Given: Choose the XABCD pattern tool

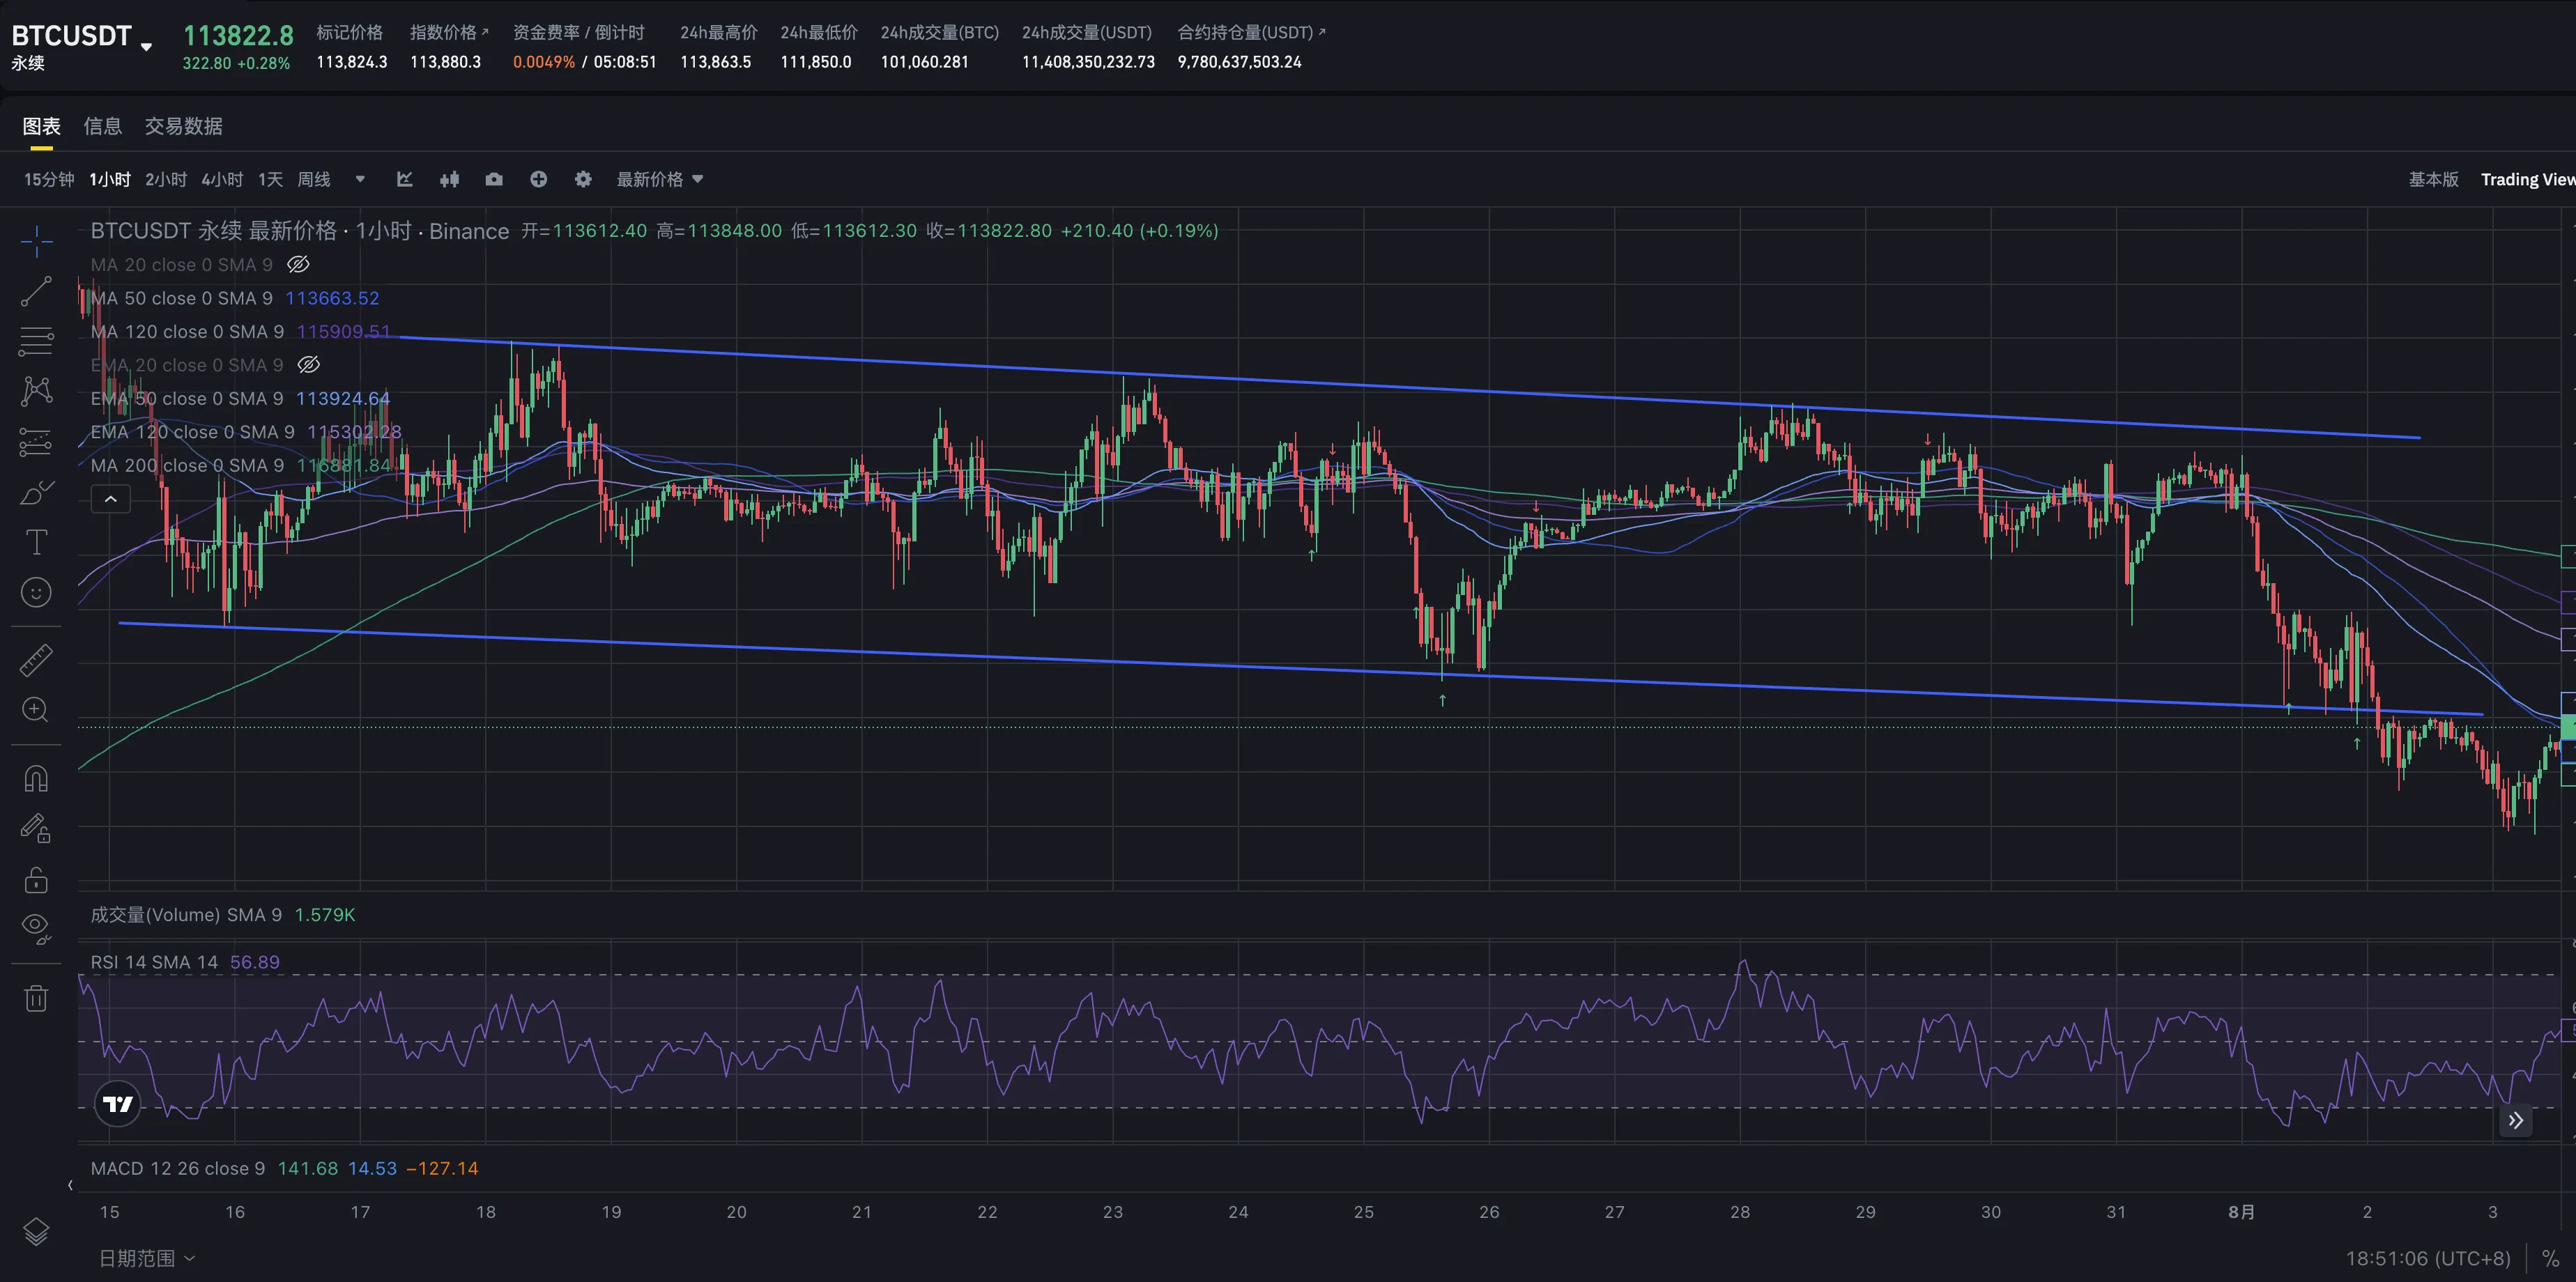Looking at the screenshot, I should pos(37,391).
